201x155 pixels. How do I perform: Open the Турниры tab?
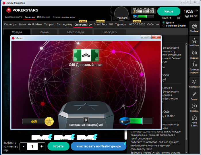tap(121, 24)
